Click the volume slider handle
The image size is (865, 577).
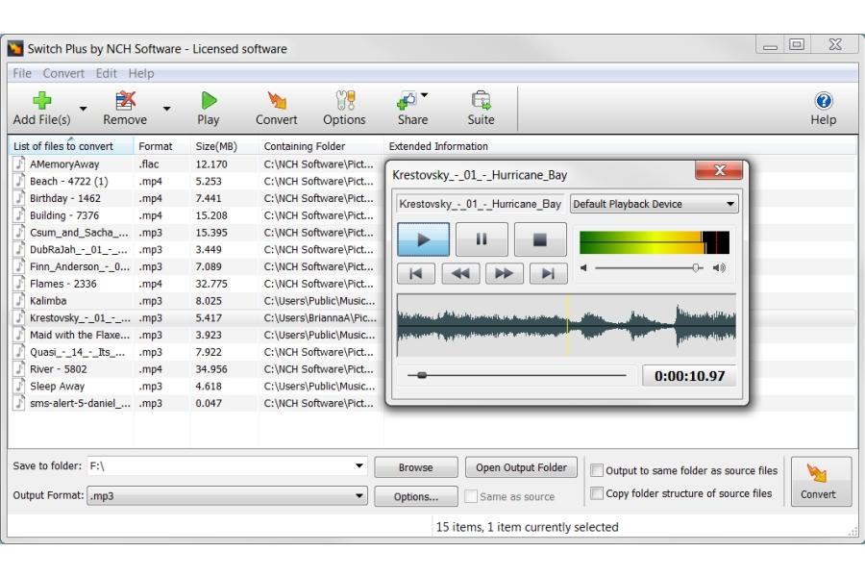pos(696,267)
